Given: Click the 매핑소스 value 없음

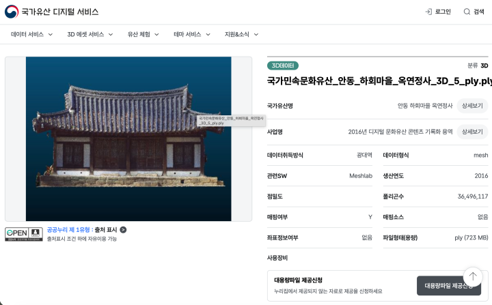Looking at the screenshot, I should [x=482, y=217].
